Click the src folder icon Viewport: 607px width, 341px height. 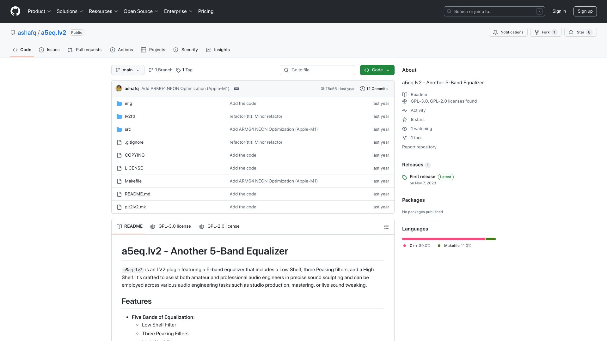[x=119, y=129]
